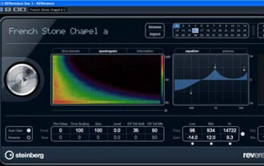Image resolution: width=264 pixels, height=166 pixels.
Task: Click the Mid gain value 12.0
Action: [211, 137]
